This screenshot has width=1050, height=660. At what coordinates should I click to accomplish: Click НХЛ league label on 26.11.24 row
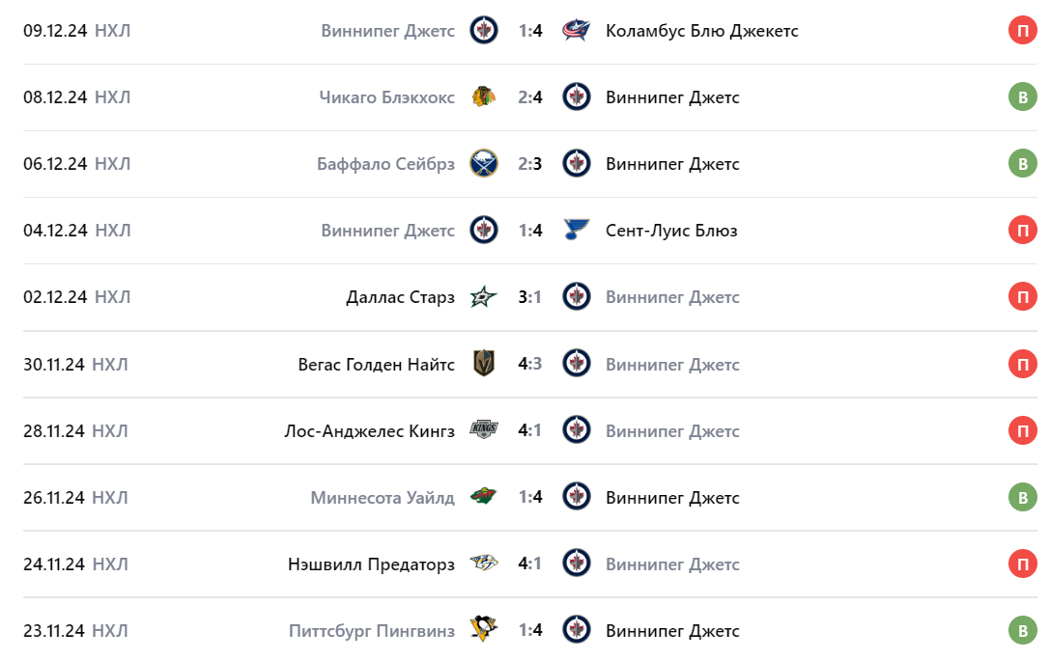tap(112, 497)
